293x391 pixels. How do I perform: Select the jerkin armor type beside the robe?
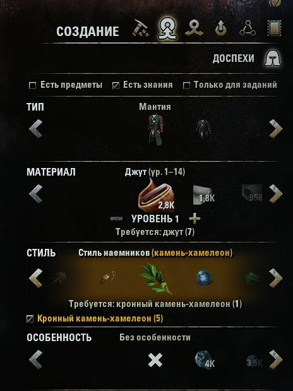click(203, 129)
